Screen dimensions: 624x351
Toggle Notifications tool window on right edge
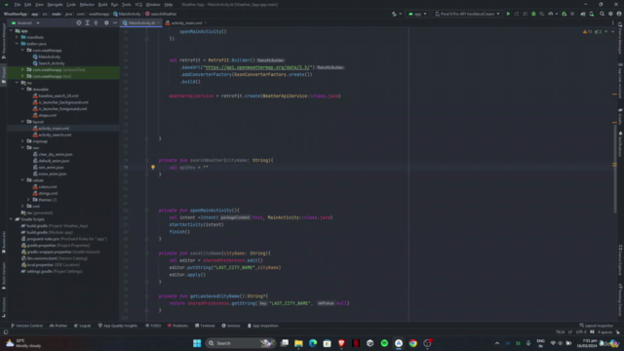[620, 144]
